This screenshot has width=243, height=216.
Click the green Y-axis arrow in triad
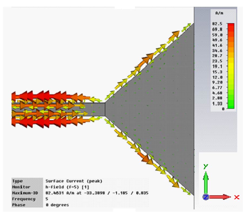pos(206,180)
